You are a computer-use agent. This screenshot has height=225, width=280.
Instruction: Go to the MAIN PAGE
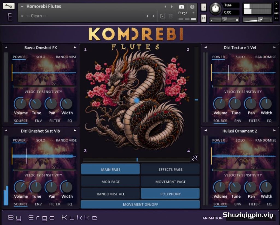coord(110,169)
